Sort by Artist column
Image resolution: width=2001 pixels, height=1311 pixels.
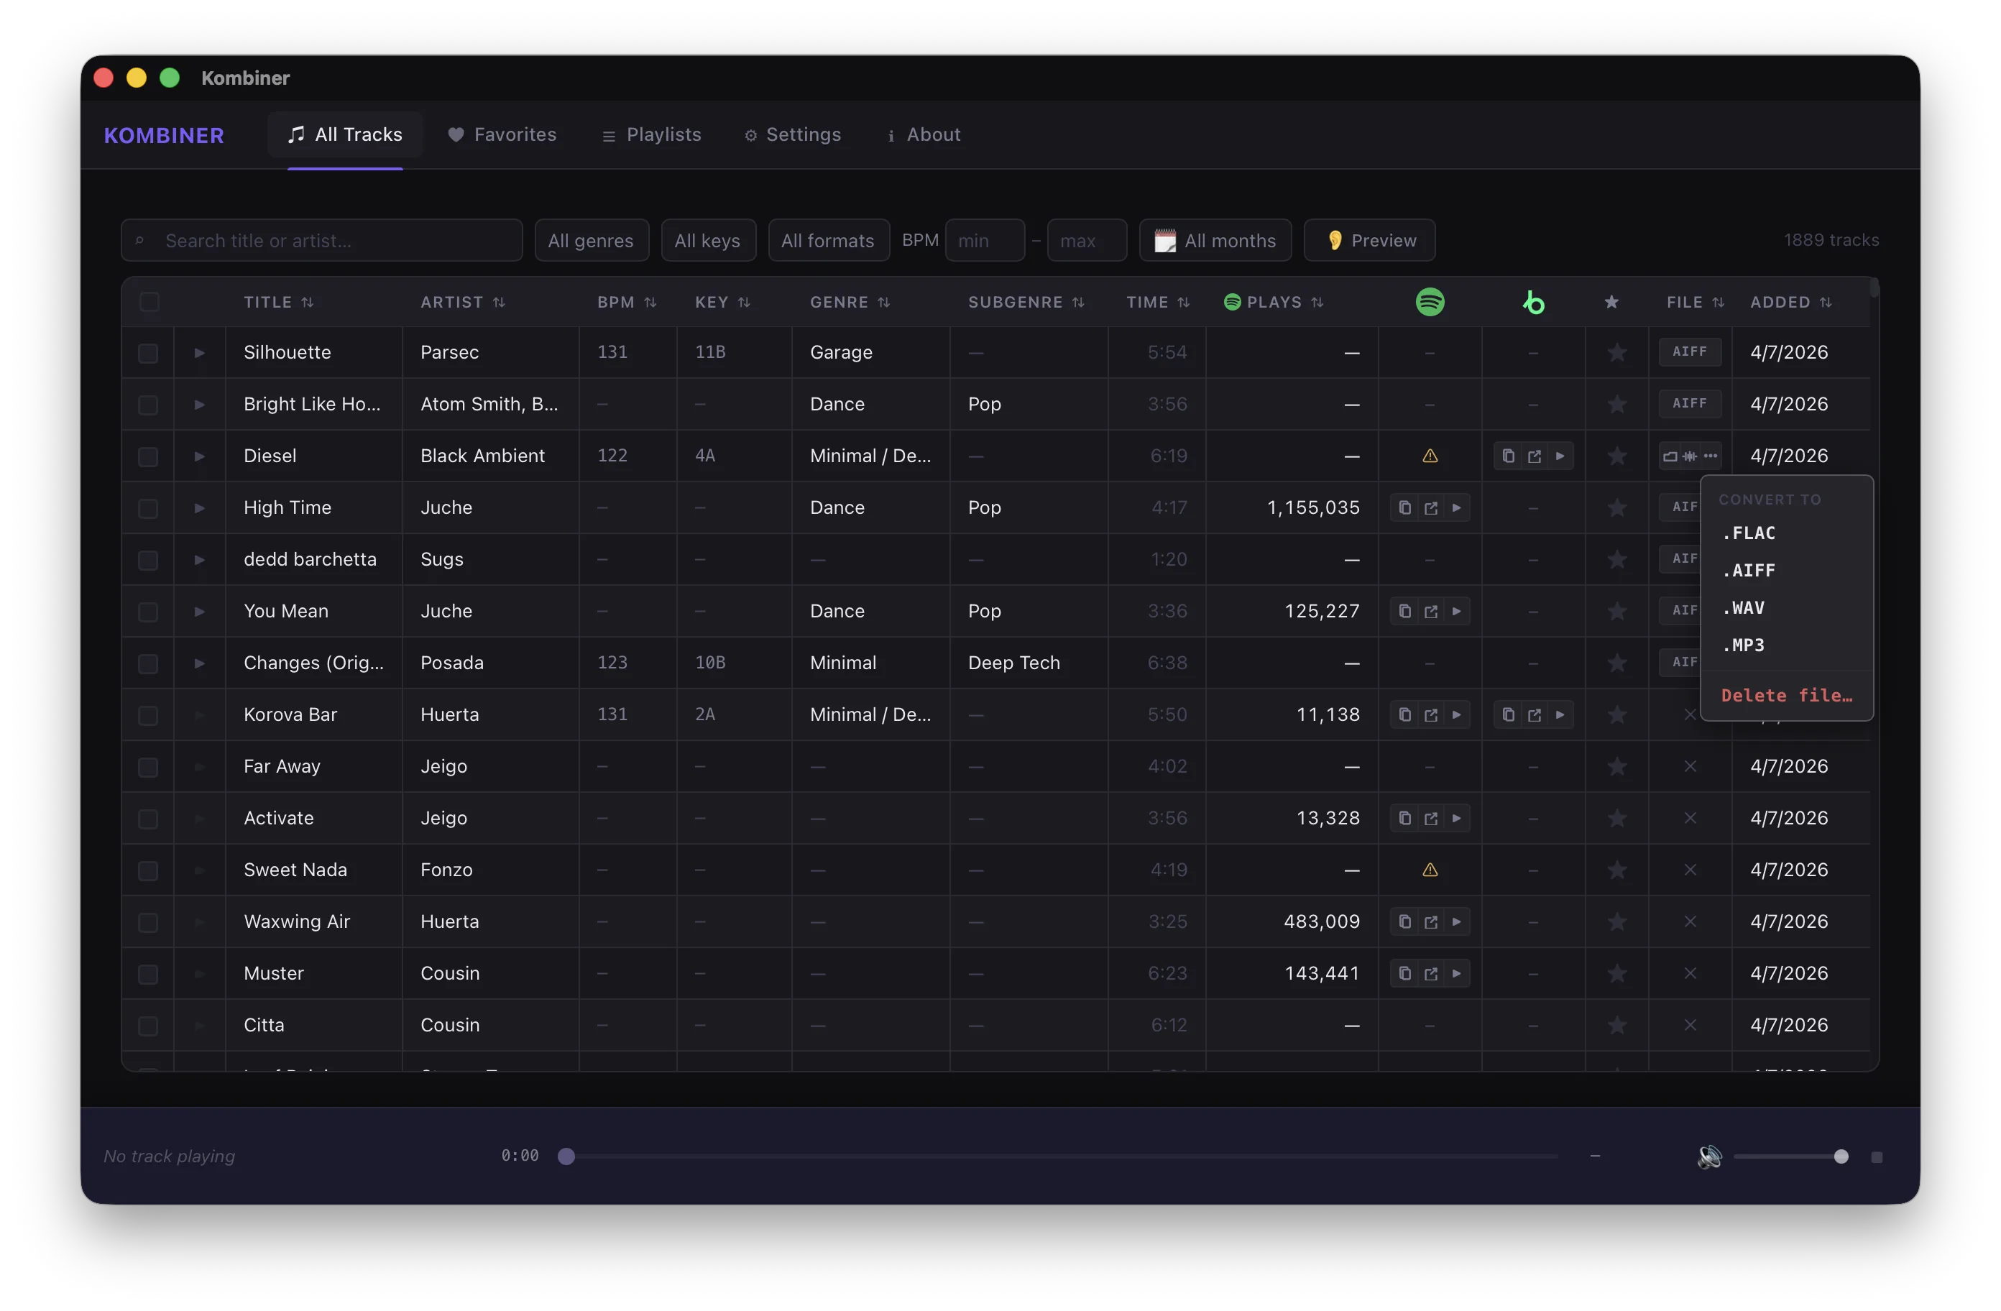point(462,302)
